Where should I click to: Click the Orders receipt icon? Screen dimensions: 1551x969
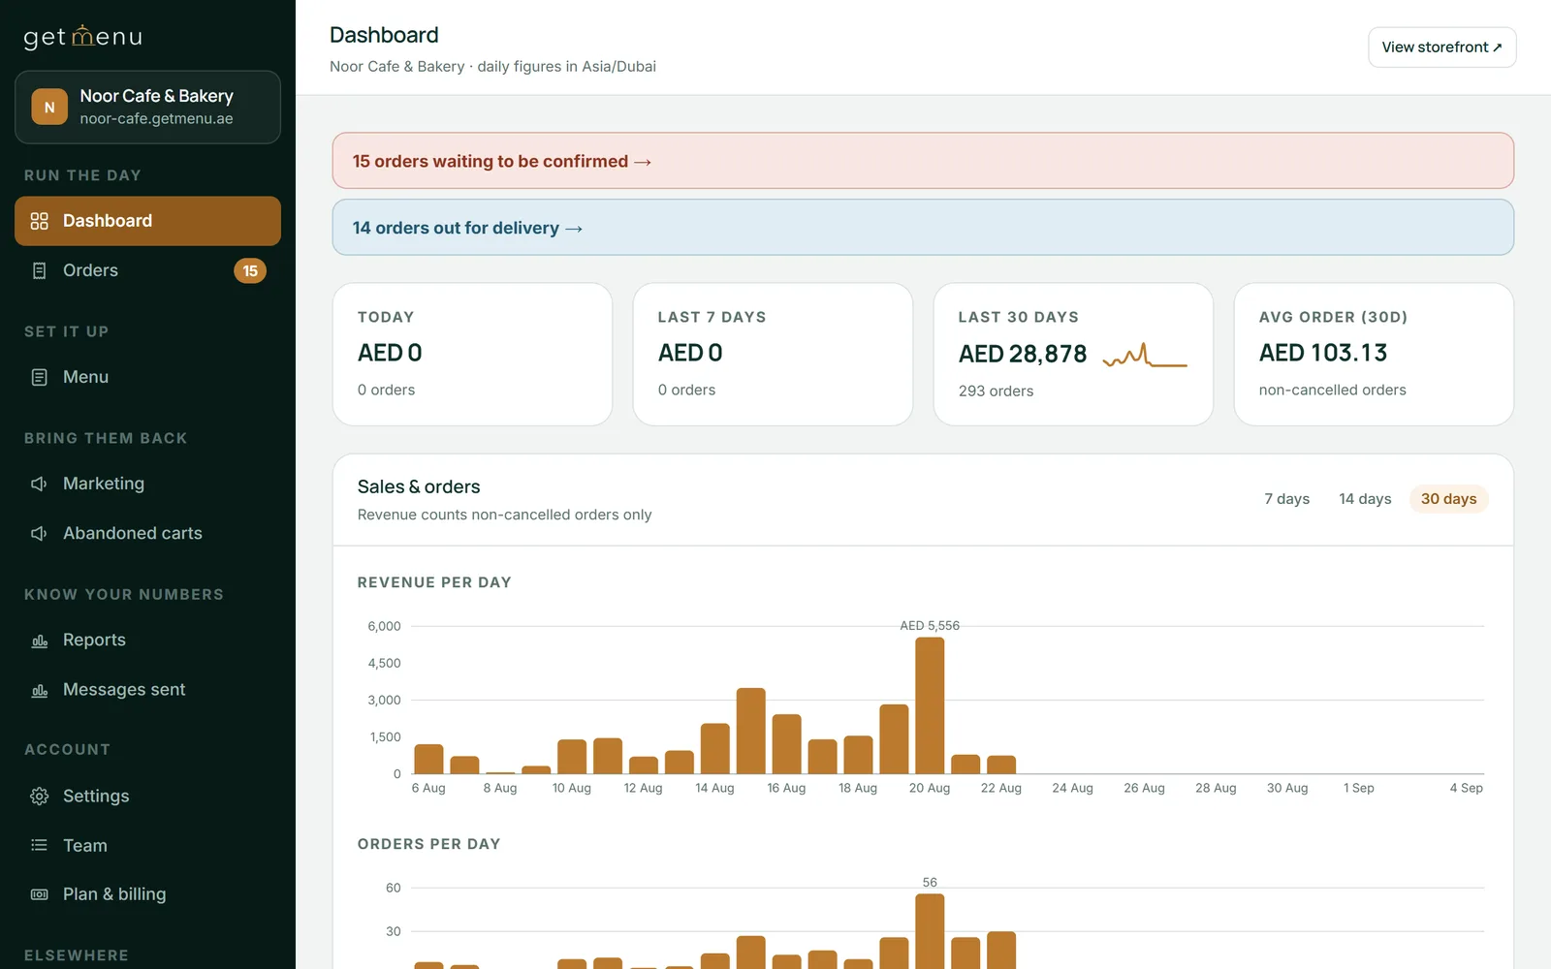click(x=39, y=270)
